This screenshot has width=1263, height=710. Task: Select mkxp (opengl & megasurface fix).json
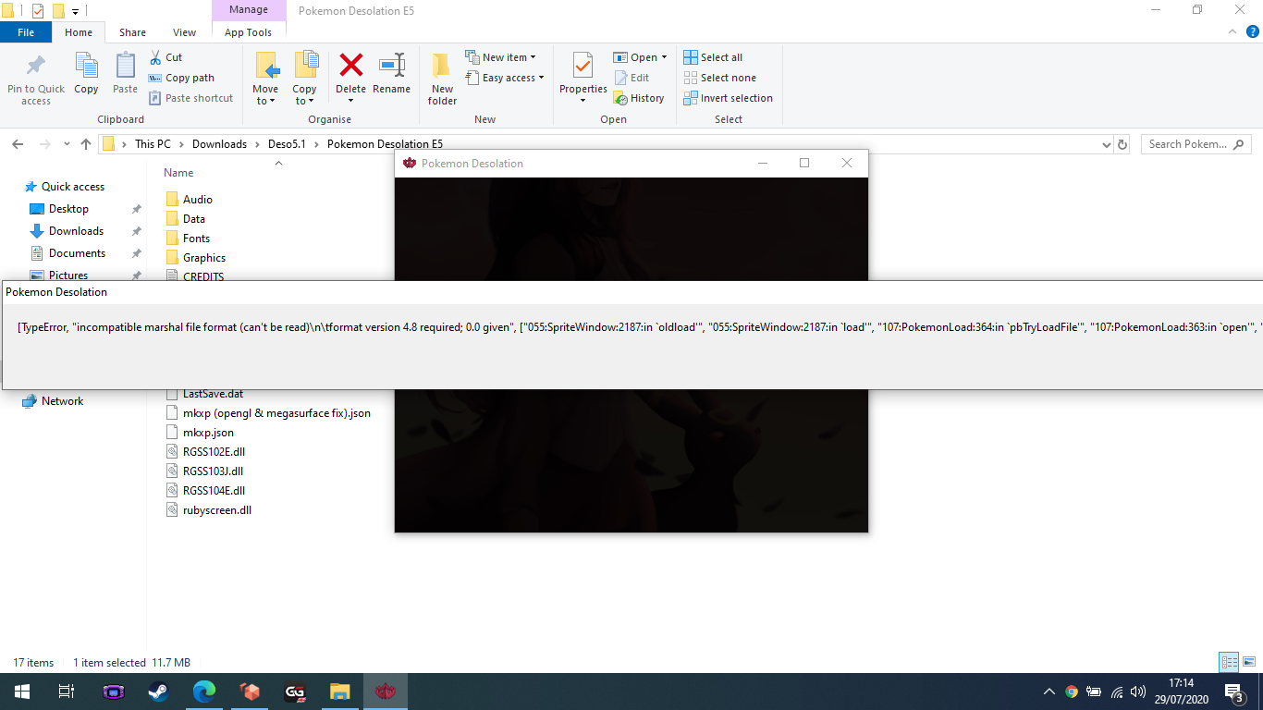click(x=276, y=413)
